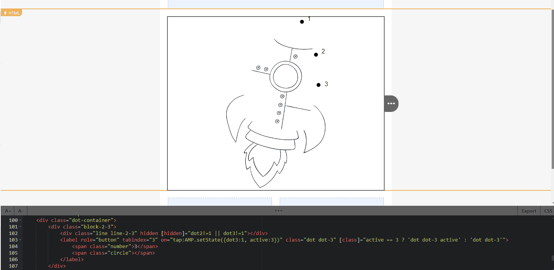This screenshot has width=554, height=270.
Task: Click the orange HTML block badge
Action: 11,13
